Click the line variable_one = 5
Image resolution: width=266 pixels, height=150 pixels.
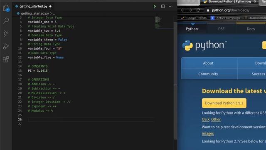click(42, 22)
